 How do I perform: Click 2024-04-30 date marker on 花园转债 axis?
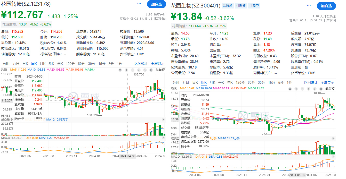point(127,156)
